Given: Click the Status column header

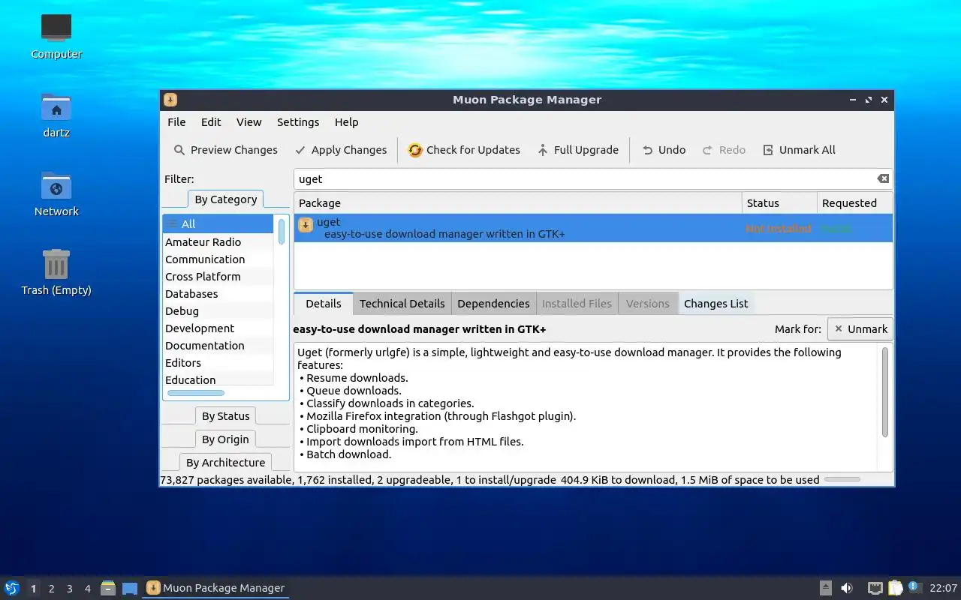Looking at the screenshot, I should pos(779,203).
